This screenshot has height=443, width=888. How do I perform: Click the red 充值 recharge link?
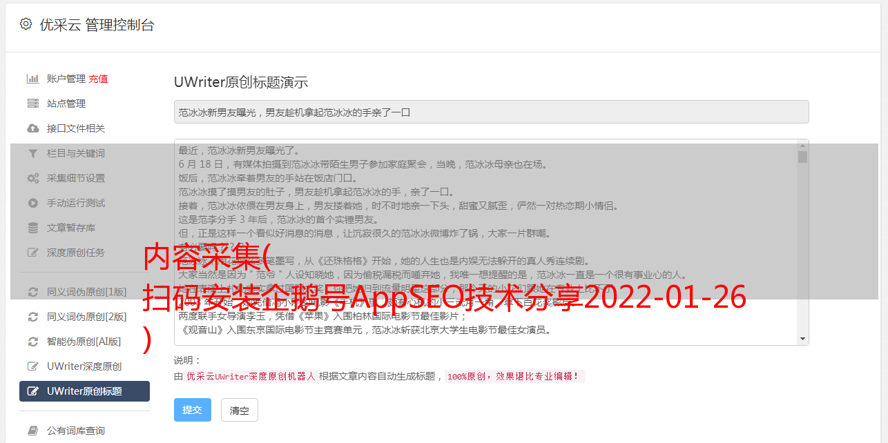tap(98, 79)
